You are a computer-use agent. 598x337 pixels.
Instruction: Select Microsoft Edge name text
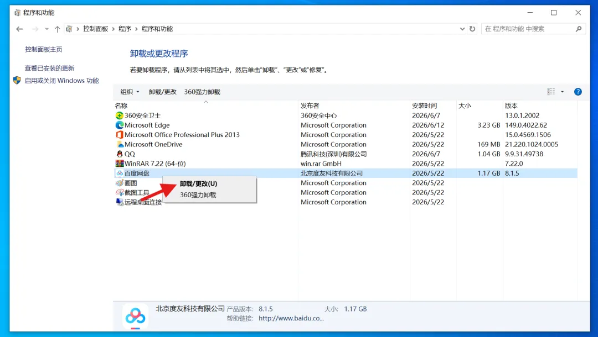[147, 125]
